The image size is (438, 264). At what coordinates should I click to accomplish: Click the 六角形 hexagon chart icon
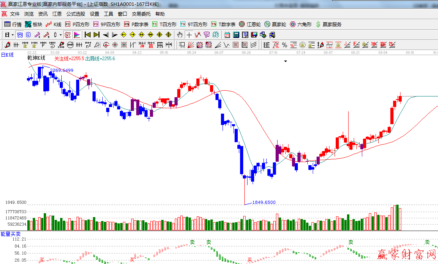[300, 24]
